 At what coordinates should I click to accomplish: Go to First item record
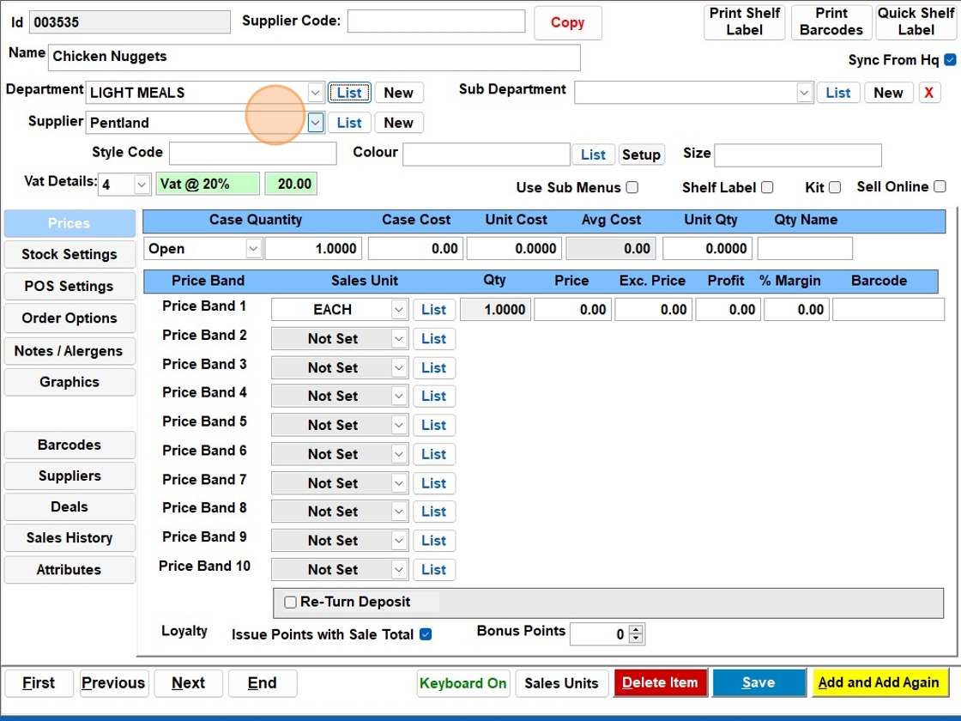(39, 683)
